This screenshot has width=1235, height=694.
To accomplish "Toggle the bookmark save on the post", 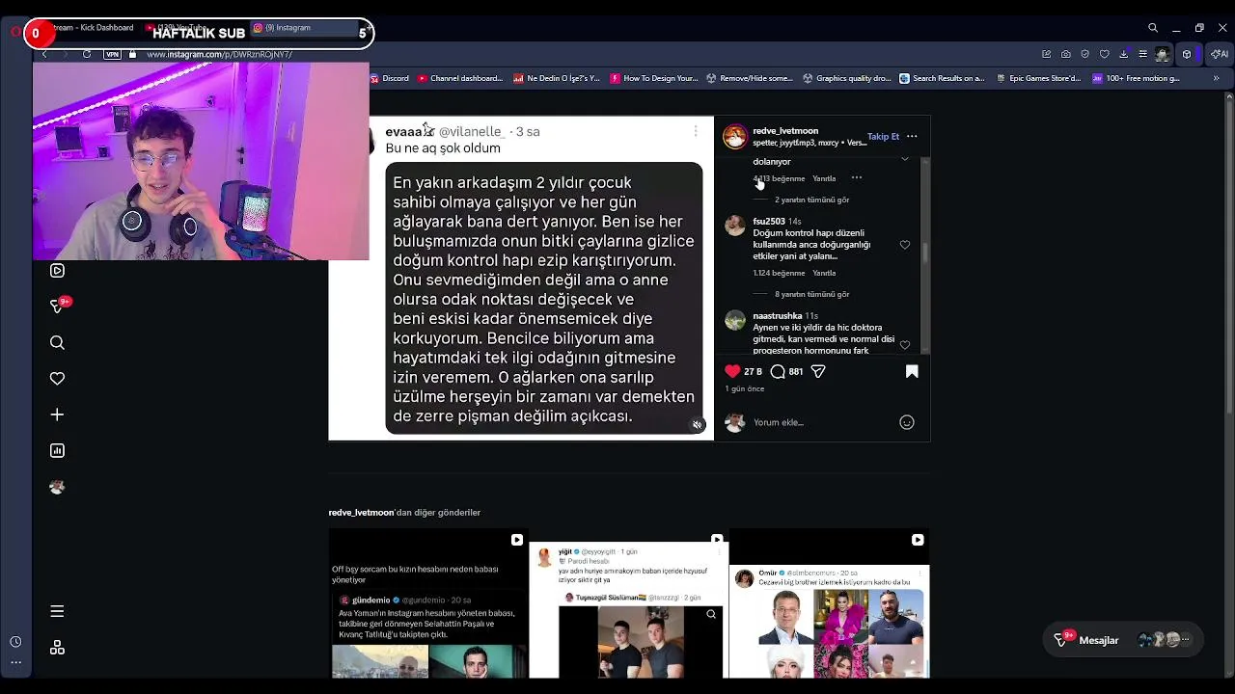I will click(912, 371).
